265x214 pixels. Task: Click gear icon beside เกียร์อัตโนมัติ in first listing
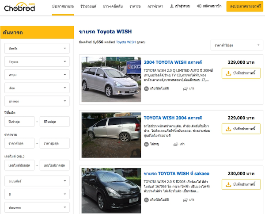click(146, 88)
